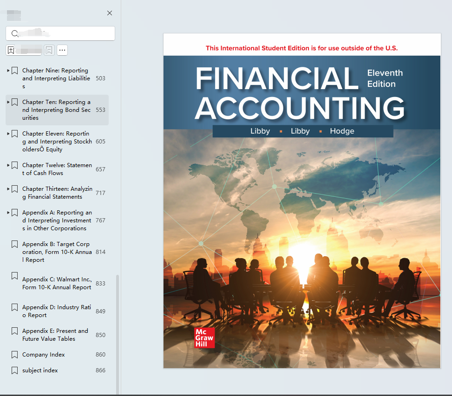Focus the bookmark search field

[x=60, y=33]
